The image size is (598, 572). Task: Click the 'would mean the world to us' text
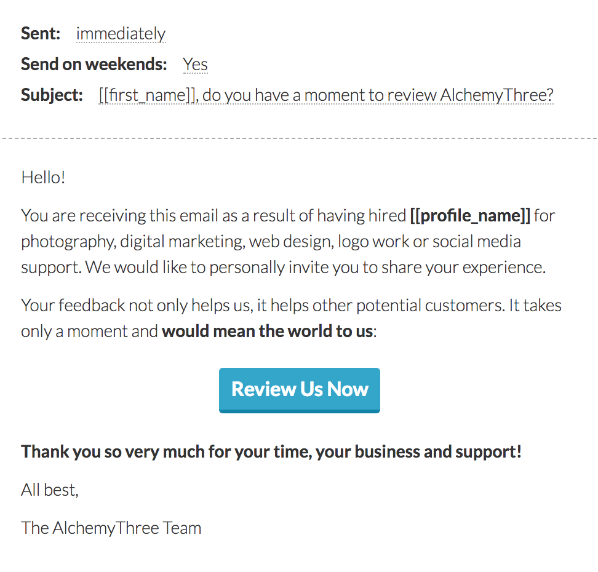268,331
